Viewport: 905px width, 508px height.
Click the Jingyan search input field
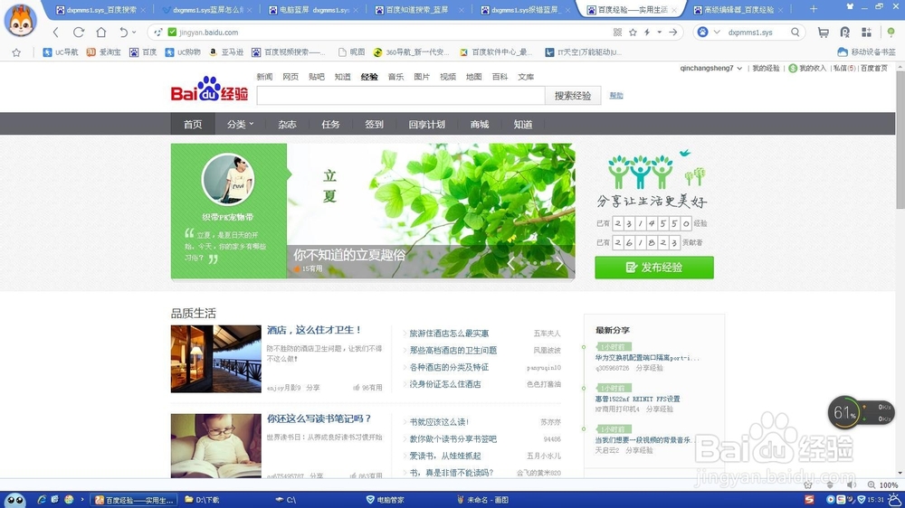[x=401, y=96]
